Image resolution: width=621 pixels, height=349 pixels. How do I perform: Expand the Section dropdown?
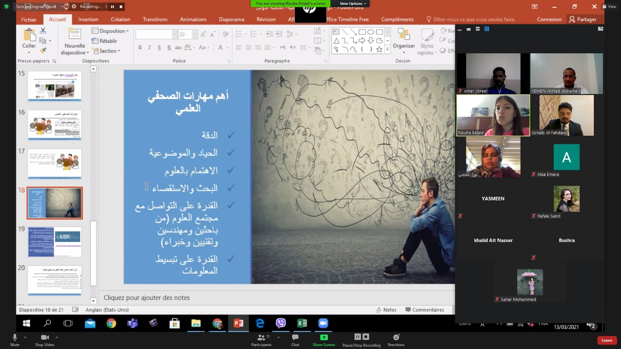[106, 51]
